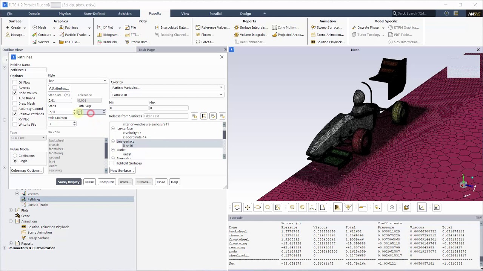Uncheck Node Values option
Screen dimensions: 483x271
pyautogui.click(x=15, y=93)
